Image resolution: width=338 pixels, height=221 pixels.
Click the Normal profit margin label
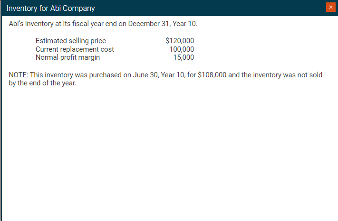[x=68, y=58]
